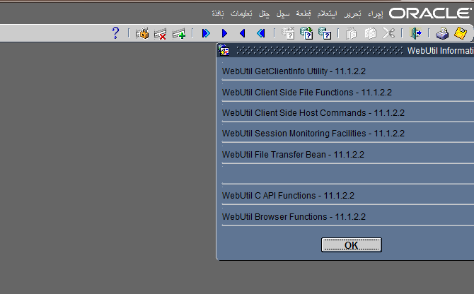The image size is (474, 294).
Task: Click the scissors Cut icon
Action: 389,33
